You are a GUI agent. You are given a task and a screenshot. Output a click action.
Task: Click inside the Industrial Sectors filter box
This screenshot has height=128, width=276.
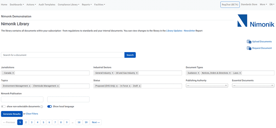(x=138, y=73)
